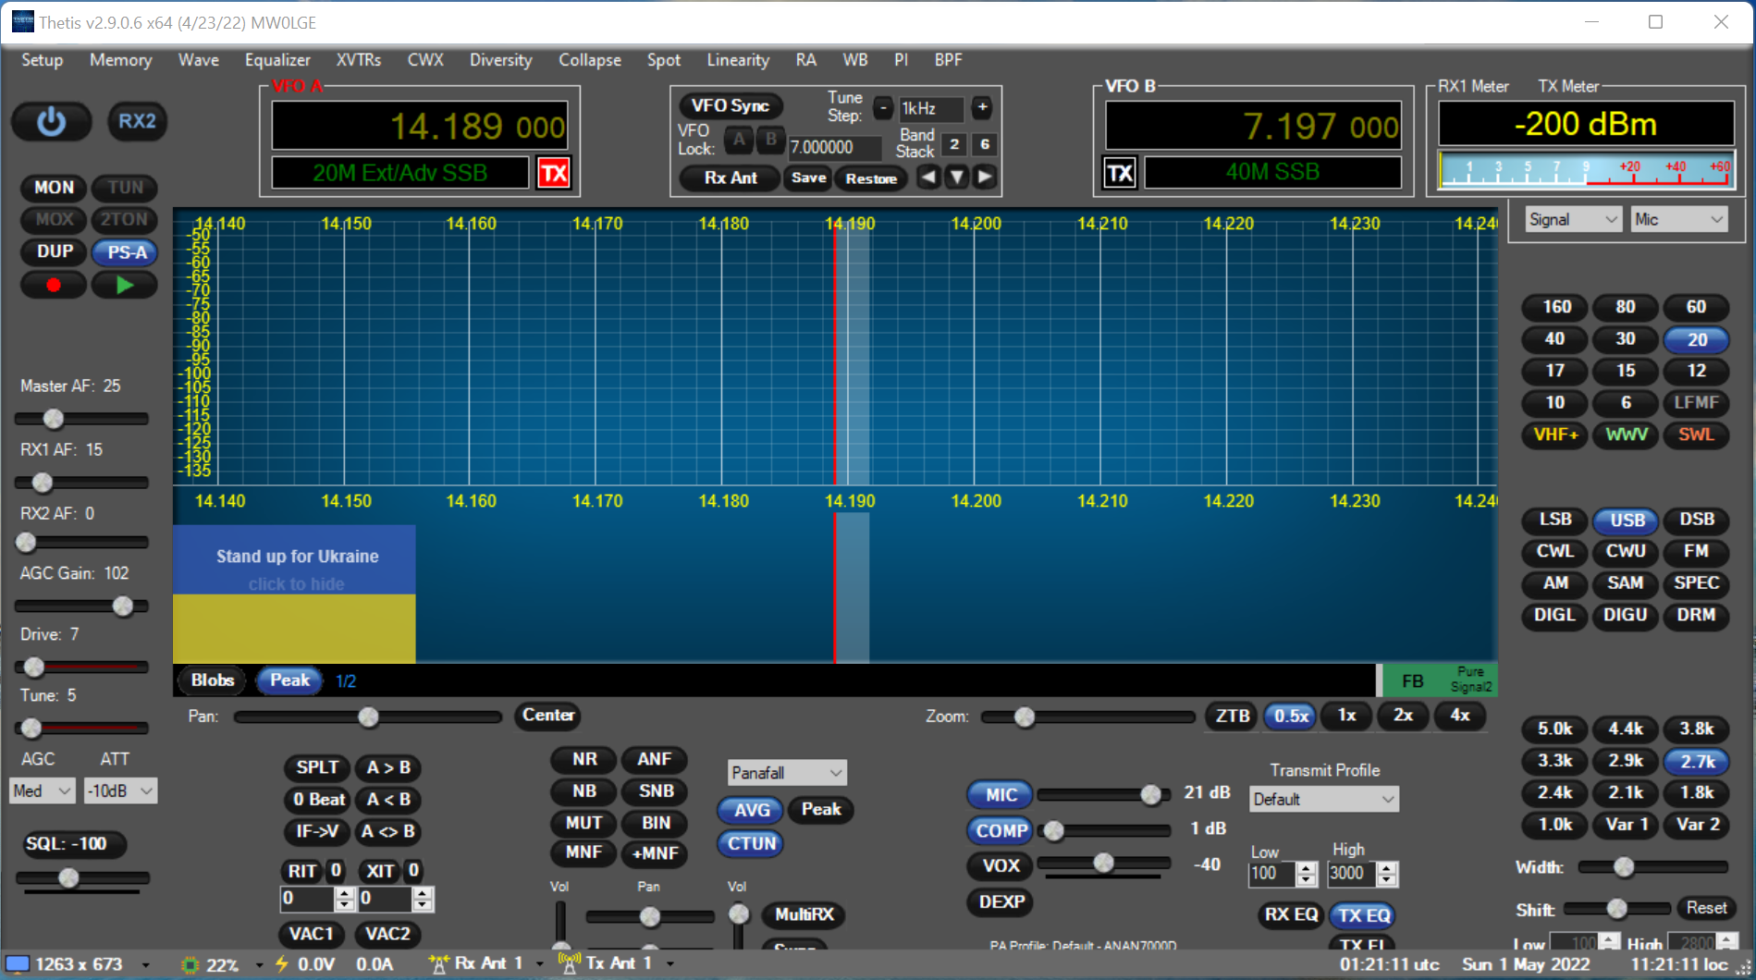The height and width of the screenshot is (980, 1756).
Task: Click the red TX indicator for VFO A
Action: [554, 173]
